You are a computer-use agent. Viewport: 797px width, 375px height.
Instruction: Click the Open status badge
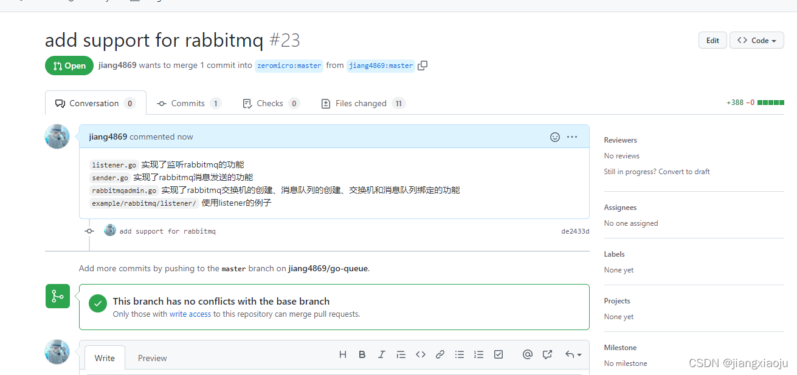(x=69, y=66)
